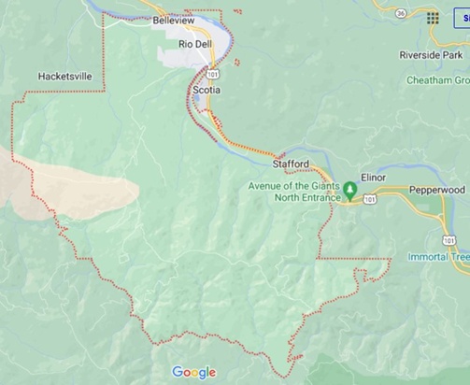Click the Hacketsville place label
The width and height of the screenshot is (470, 385).
tap(65, 77)
